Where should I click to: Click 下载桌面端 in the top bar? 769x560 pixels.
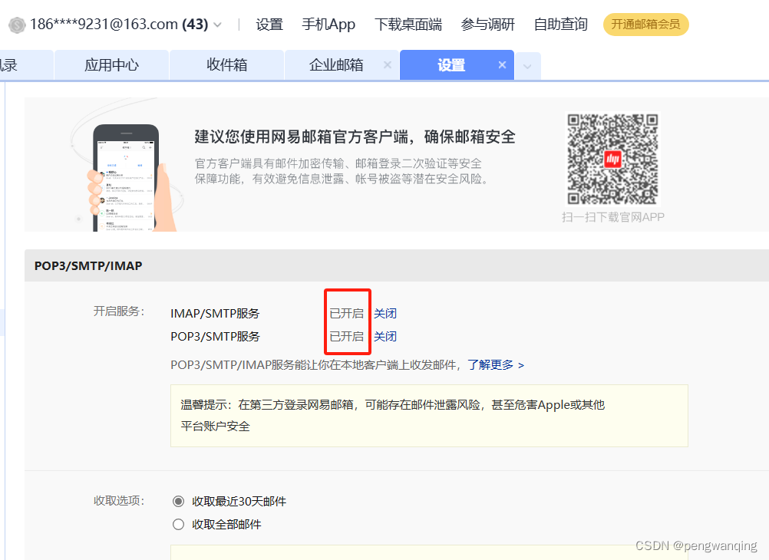click(x=408, y=24)
